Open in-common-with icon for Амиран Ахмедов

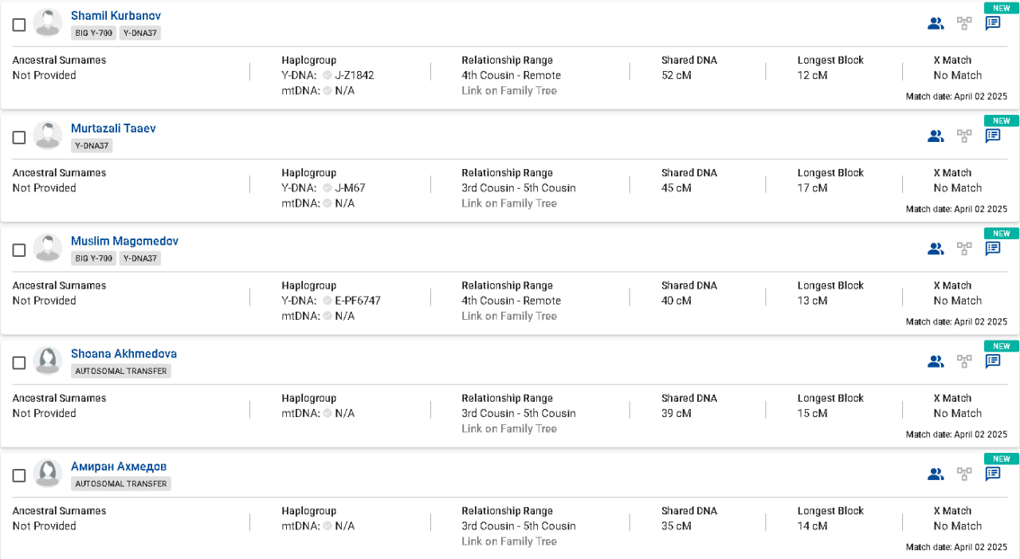click(936, 474)
